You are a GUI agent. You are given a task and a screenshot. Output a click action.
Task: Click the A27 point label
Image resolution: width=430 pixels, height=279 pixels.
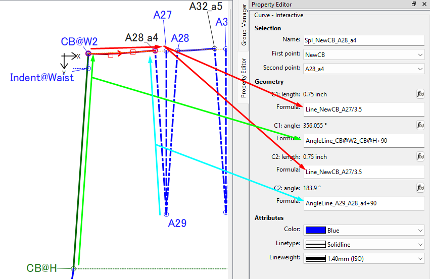[x=162, y=15]
